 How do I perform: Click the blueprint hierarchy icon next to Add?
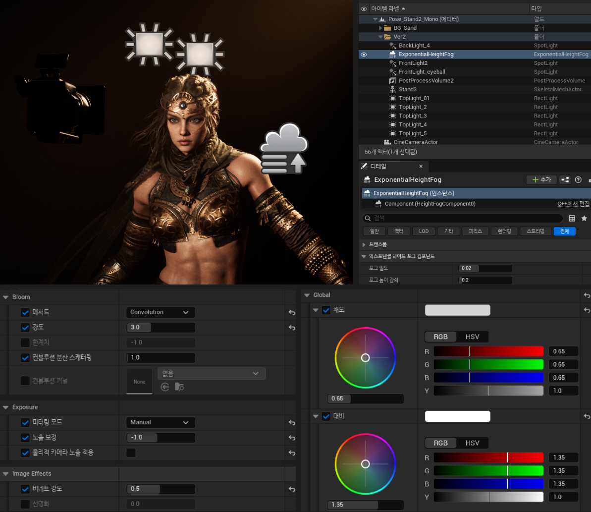pyautogui.click(x=565, y=180)
